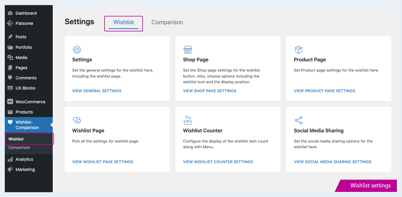
Task: Click the gear icon in Settings card
Action: tap(77, 50)
